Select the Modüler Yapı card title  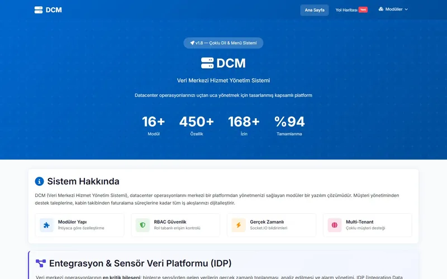(x=72, y=222)
